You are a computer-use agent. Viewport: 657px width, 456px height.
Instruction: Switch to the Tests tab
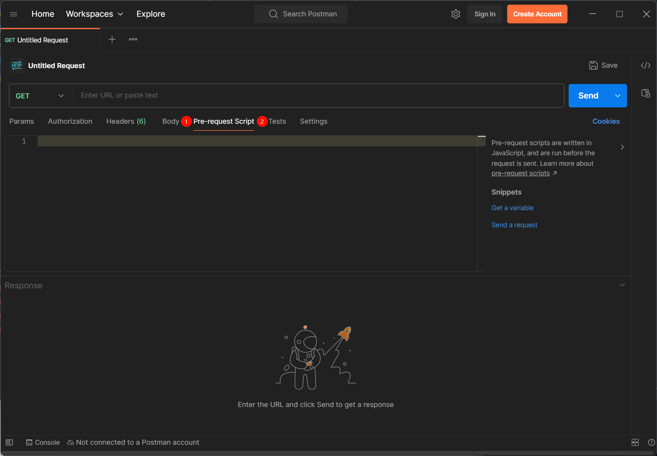[277, 121]
